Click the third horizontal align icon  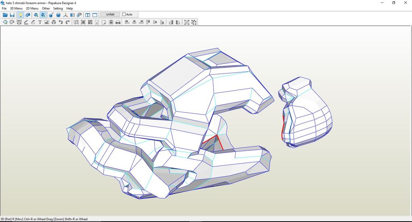tap(141, 23)
